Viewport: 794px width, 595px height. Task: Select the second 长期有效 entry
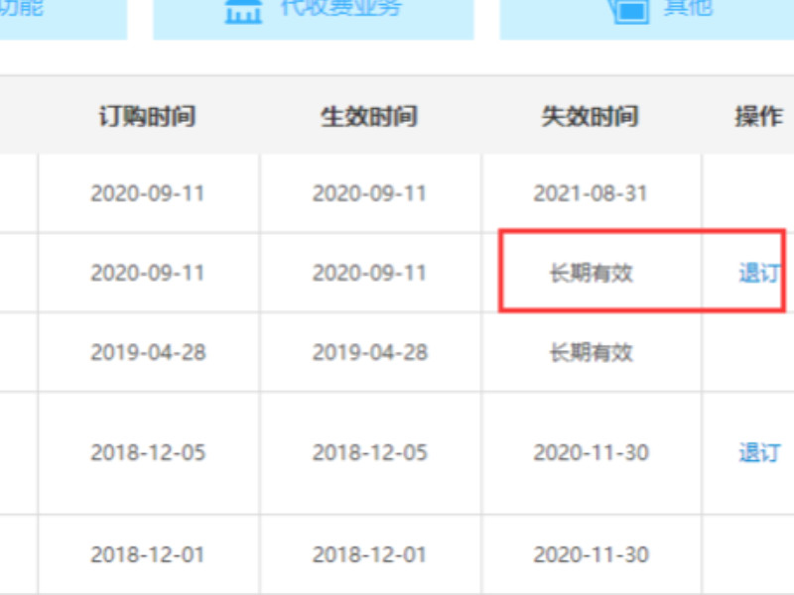(x=591, y=352)
